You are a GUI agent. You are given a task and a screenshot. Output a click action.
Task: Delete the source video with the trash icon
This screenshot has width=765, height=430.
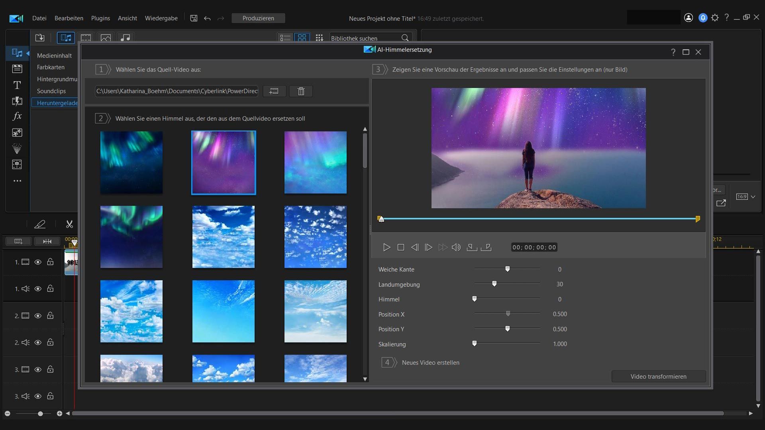pyautogui.click(x=301, y=91)
